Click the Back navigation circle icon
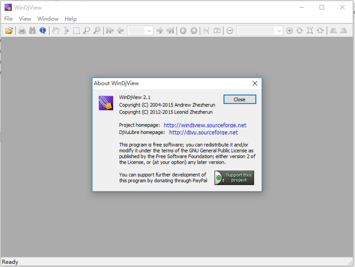This screenshot has width=355, height=267. [x=183, y=31]
